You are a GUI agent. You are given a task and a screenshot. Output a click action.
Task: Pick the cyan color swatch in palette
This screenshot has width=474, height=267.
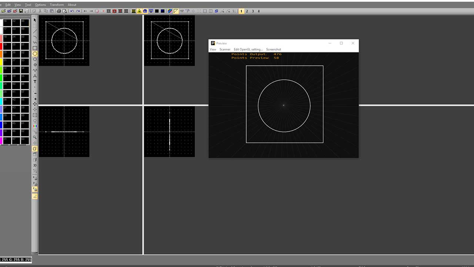[x=1, y=101]
